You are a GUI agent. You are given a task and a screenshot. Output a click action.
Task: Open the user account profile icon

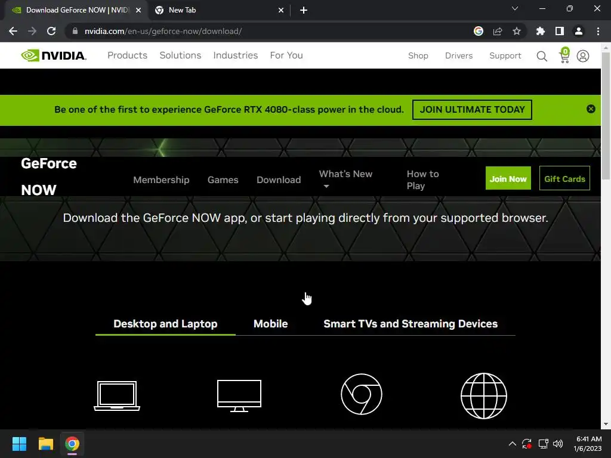click(582, 56)
